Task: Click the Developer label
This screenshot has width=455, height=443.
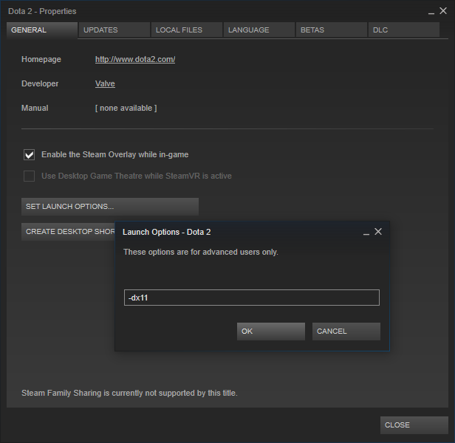Action: (40, 84)
